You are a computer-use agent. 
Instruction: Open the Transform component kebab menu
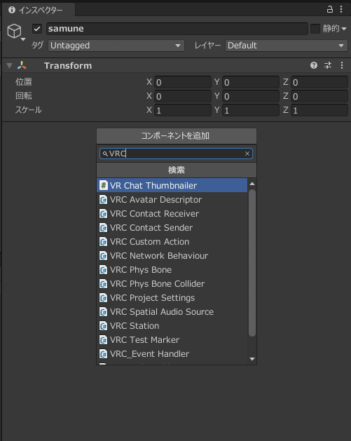pyautogui.click(x=342, y=65)
